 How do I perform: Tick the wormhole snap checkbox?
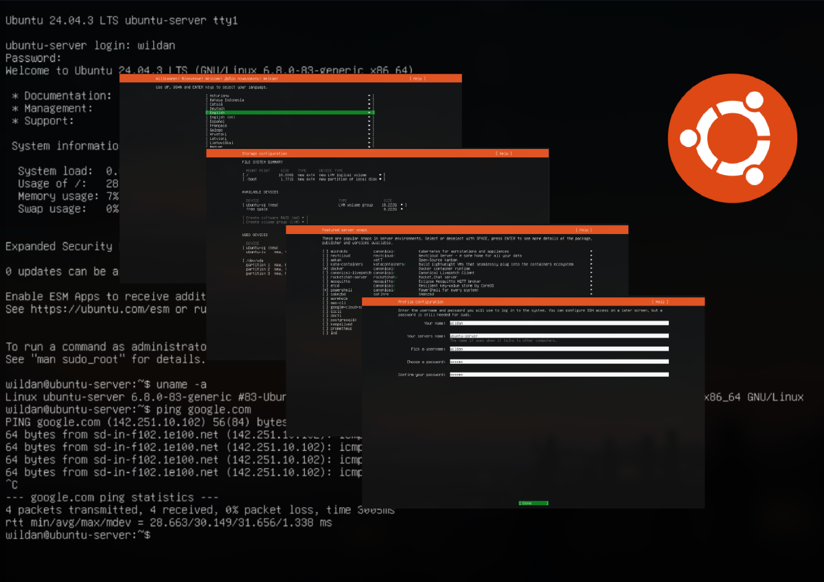click(x=325, y=299)
